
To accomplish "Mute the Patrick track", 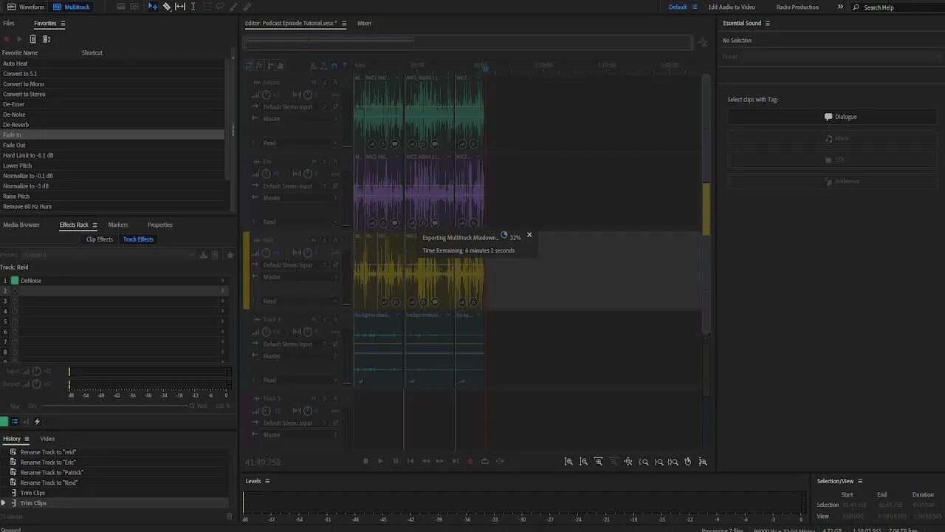I will [x=314, y=82].
